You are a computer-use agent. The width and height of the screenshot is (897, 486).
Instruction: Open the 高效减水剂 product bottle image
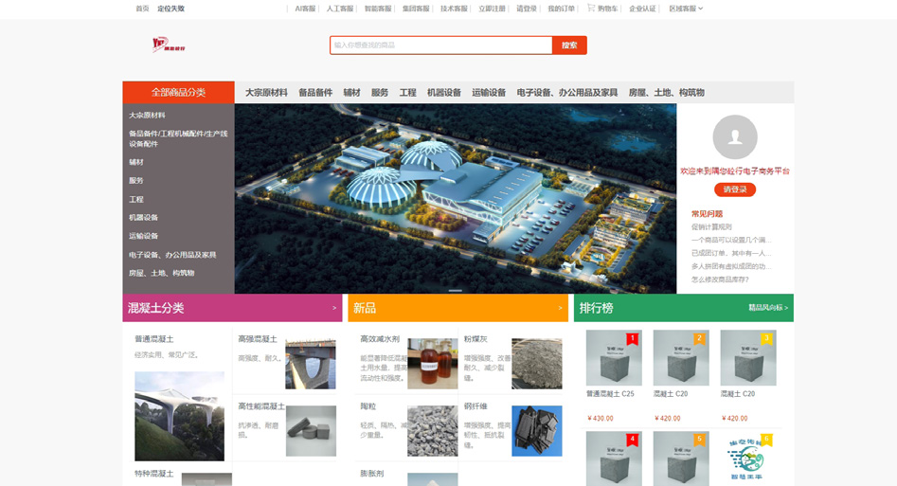[433, 364]
